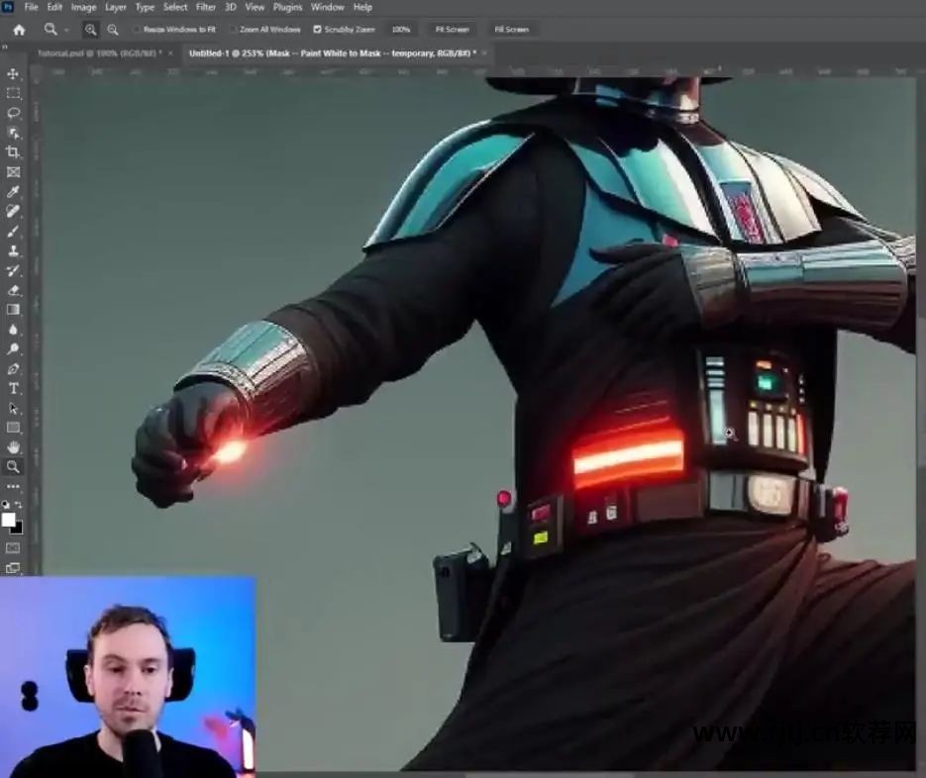
Task: Click the white foreground color swatch
Action: click(9, 520)
